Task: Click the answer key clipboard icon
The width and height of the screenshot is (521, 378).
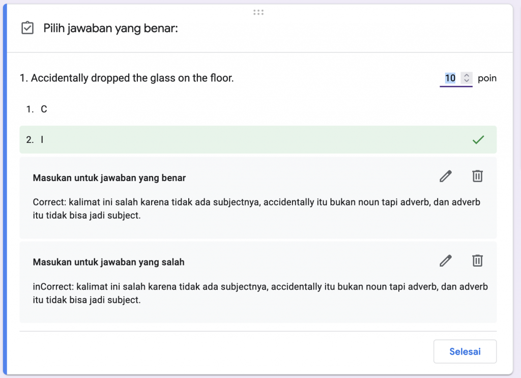Action: [27, 28]
